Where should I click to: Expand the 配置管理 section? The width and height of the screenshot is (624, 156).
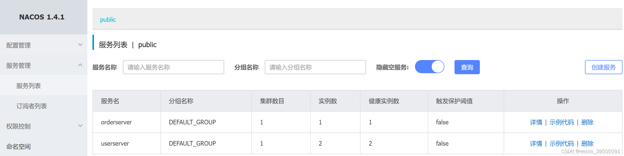point(18,45)
